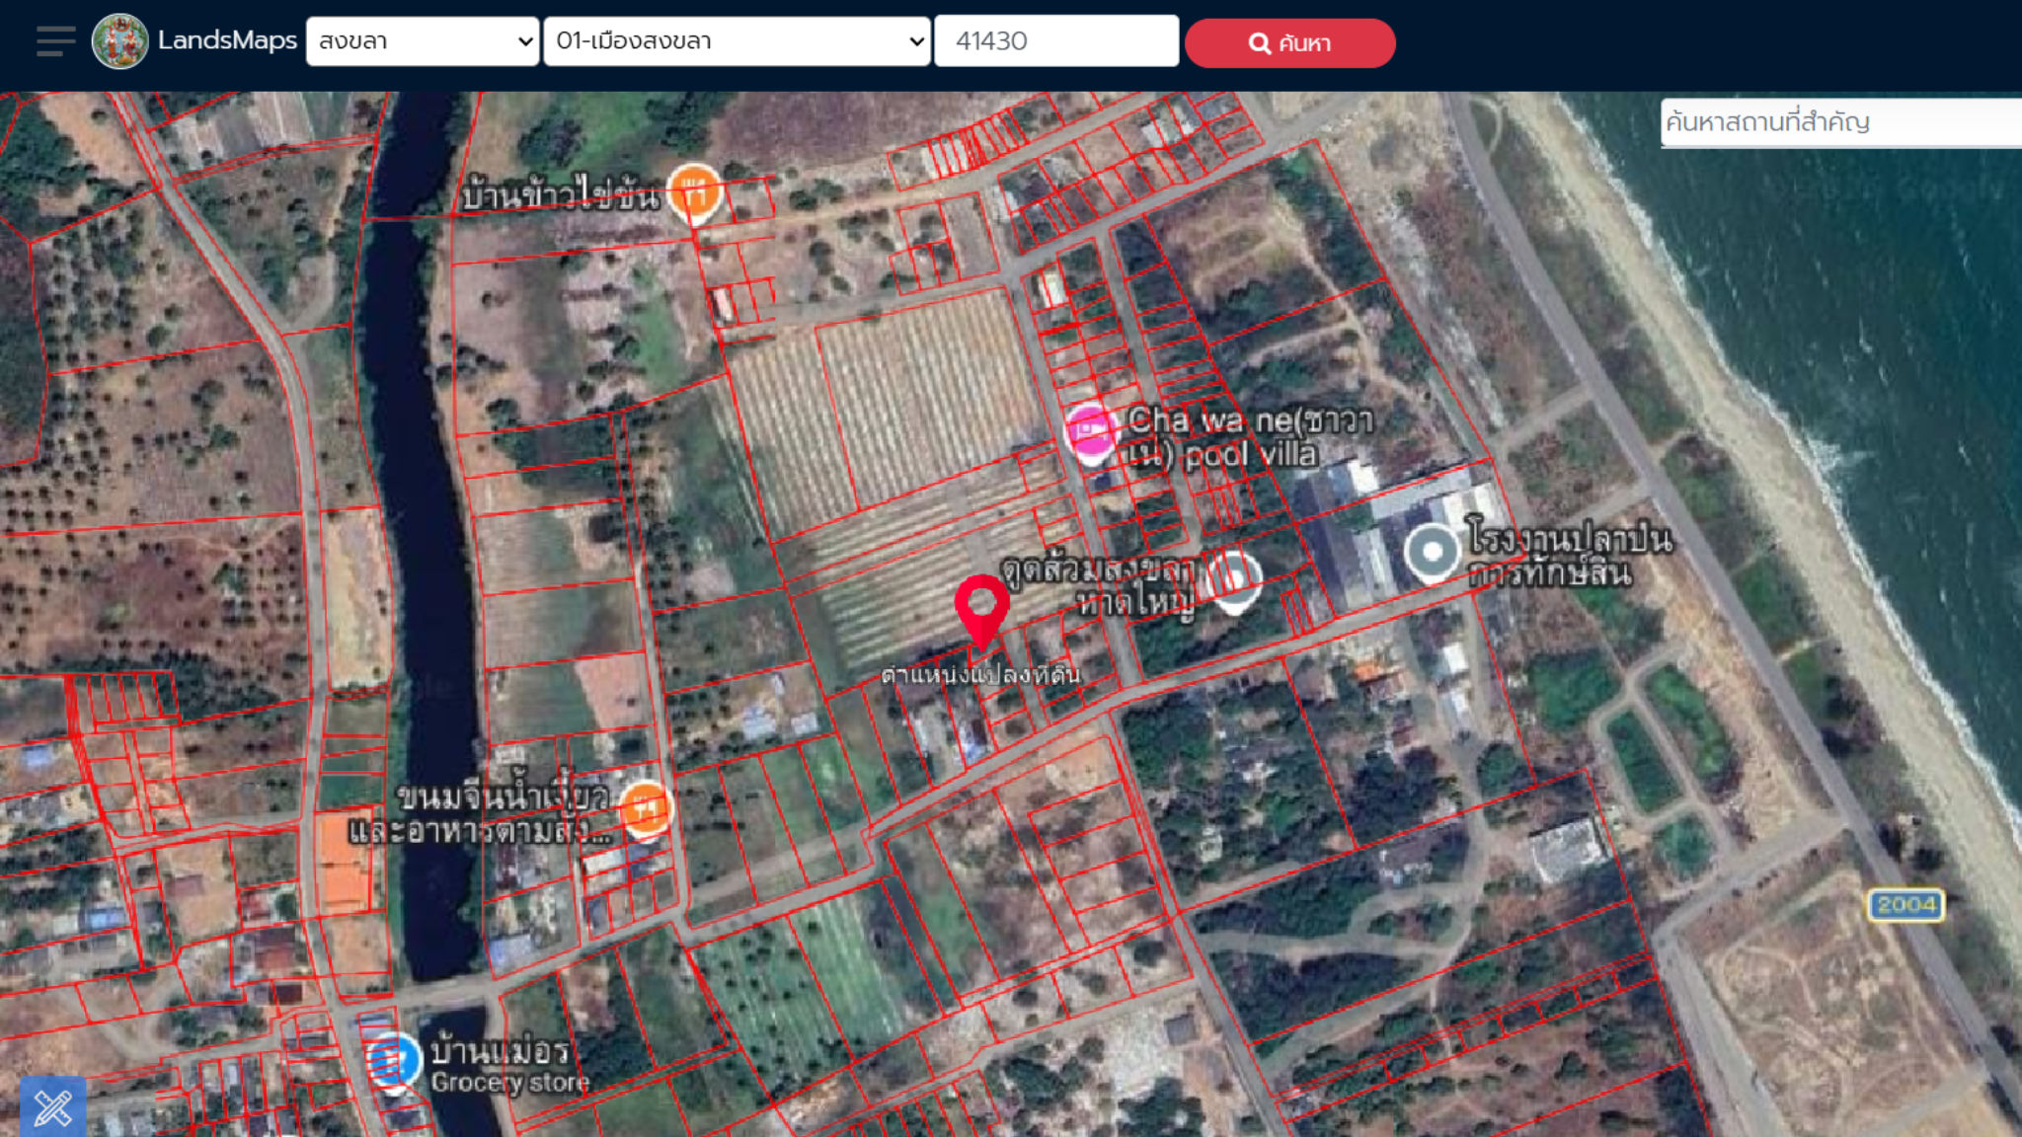The height and width of the screenshot is (1137, 2022).
Task: Click the parcel number field 41430
Action: pos(1056,41)
